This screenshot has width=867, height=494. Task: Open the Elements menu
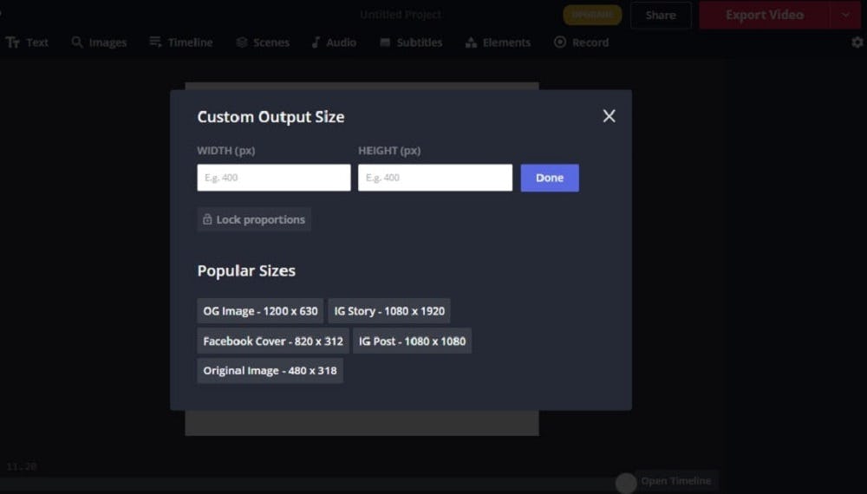[498, 42]
